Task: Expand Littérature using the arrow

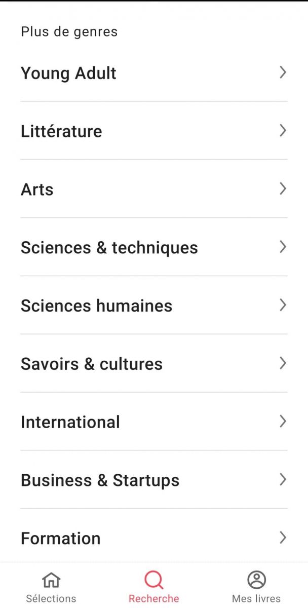Action: pyautogui.click(x=283, y=131)
